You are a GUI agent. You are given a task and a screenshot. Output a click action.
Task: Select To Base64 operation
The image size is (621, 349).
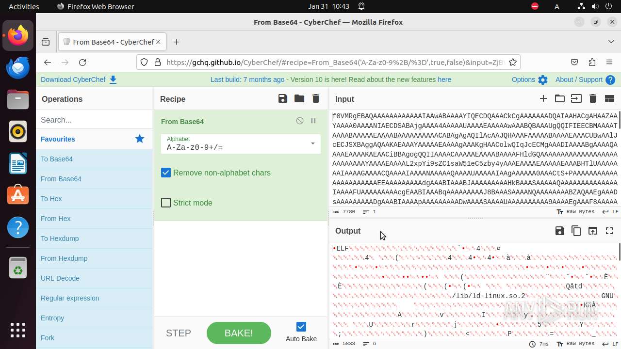(x=94, y=159)
